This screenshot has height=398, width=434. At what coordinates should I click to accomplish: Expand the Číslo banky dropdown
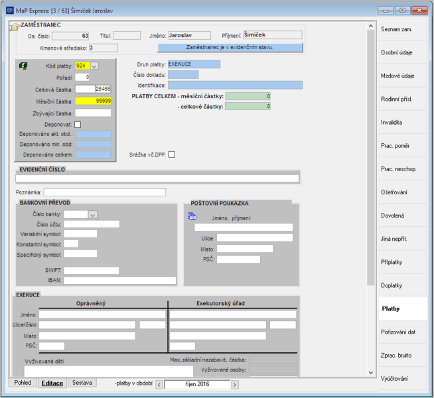[x=93, y=215]
